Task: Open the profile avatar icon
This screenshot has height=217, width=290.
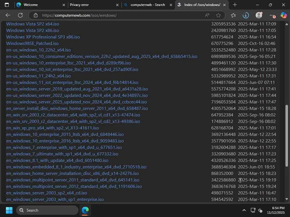Action: click(259, 15)
